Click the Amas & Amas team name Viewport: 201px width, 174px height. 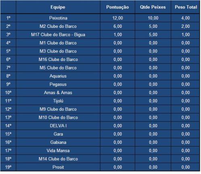[x=58, y=92]
